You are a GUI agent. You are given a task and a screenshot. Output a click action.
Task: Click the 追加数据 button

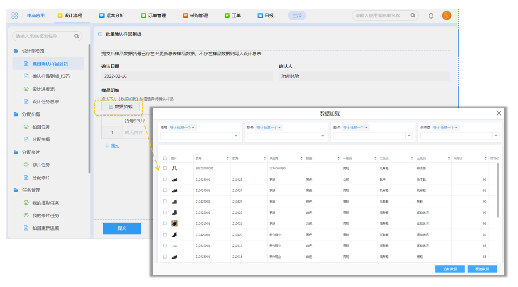click(450, 269)
